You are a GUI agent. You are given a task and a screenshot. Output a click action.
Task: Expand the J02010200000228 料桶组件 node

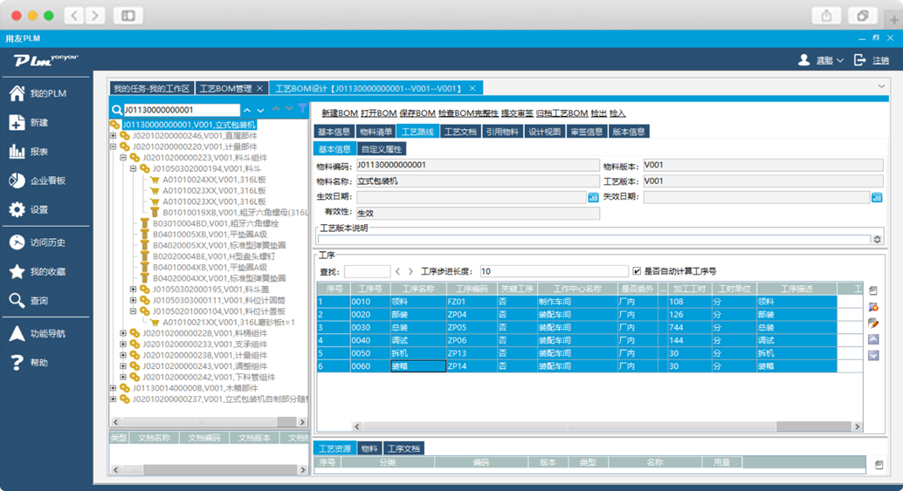click(124, 333)
